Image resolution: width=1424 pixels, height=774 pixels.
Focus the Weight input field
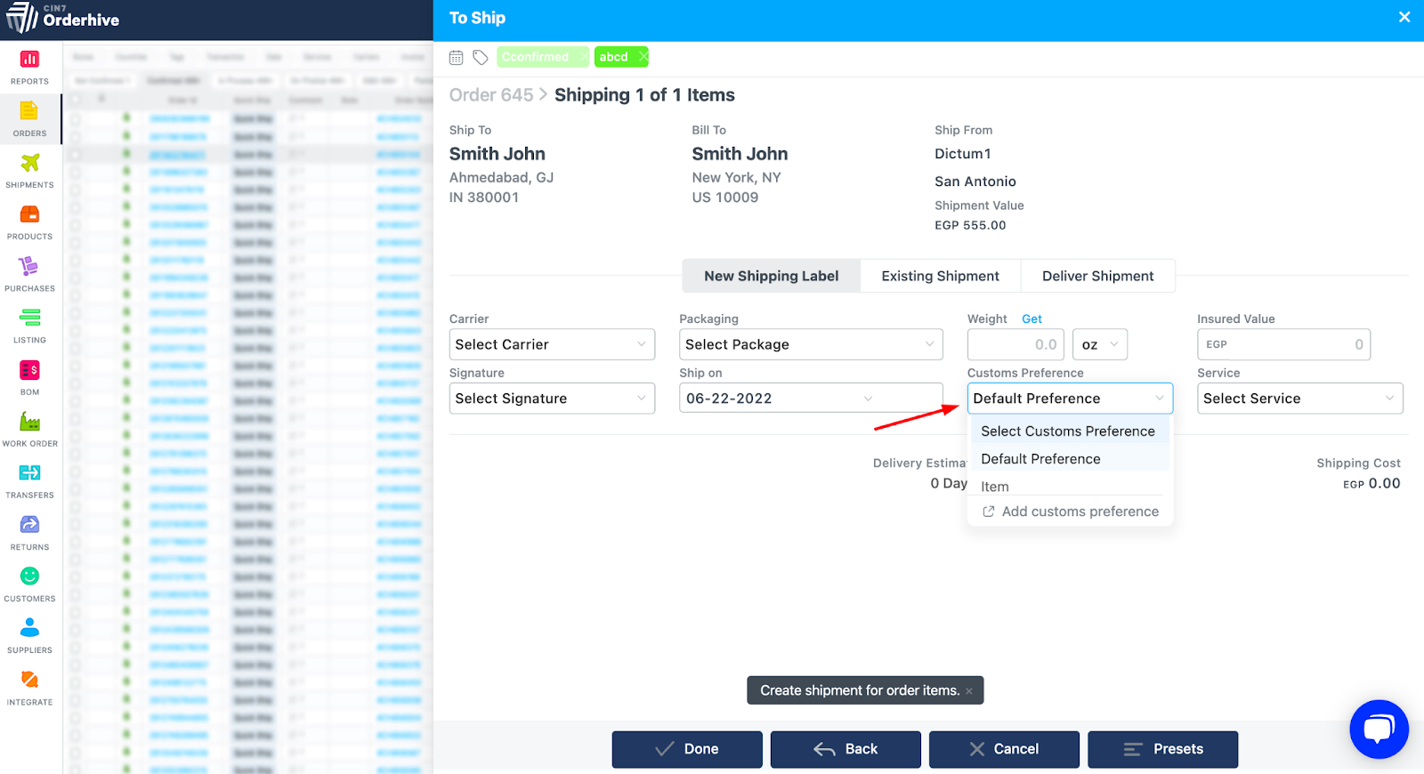coord(1016,344)
